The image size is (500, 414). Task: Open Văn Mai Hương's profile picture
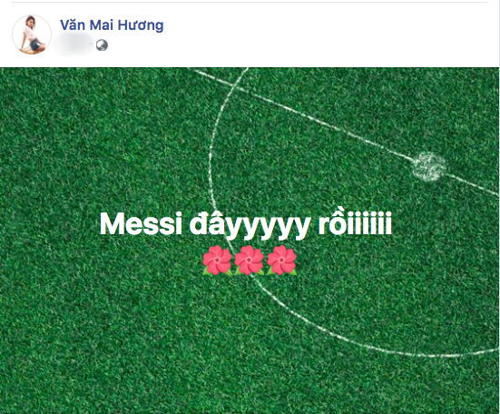[32, 34]
